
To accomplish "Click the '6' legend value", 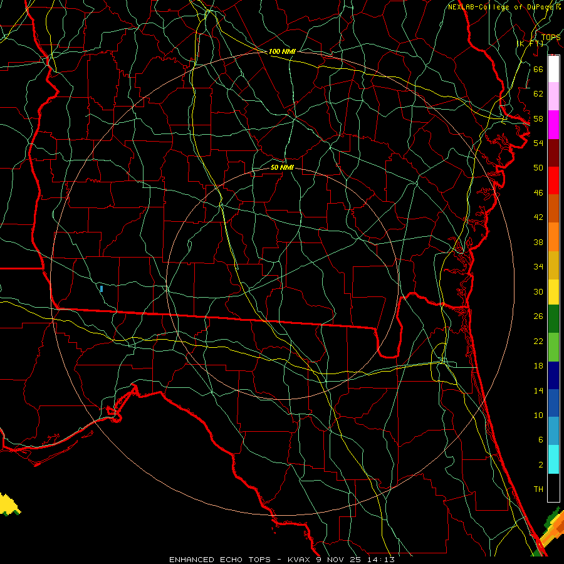I will click(x=540, y=440).
